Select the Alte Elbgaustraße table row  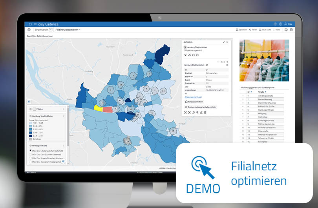coord(261,96)
